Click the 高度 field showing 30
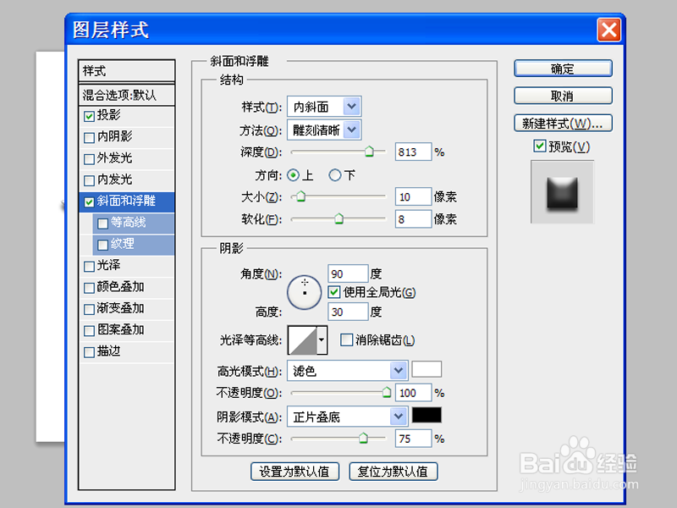 (x=348, y=312)
